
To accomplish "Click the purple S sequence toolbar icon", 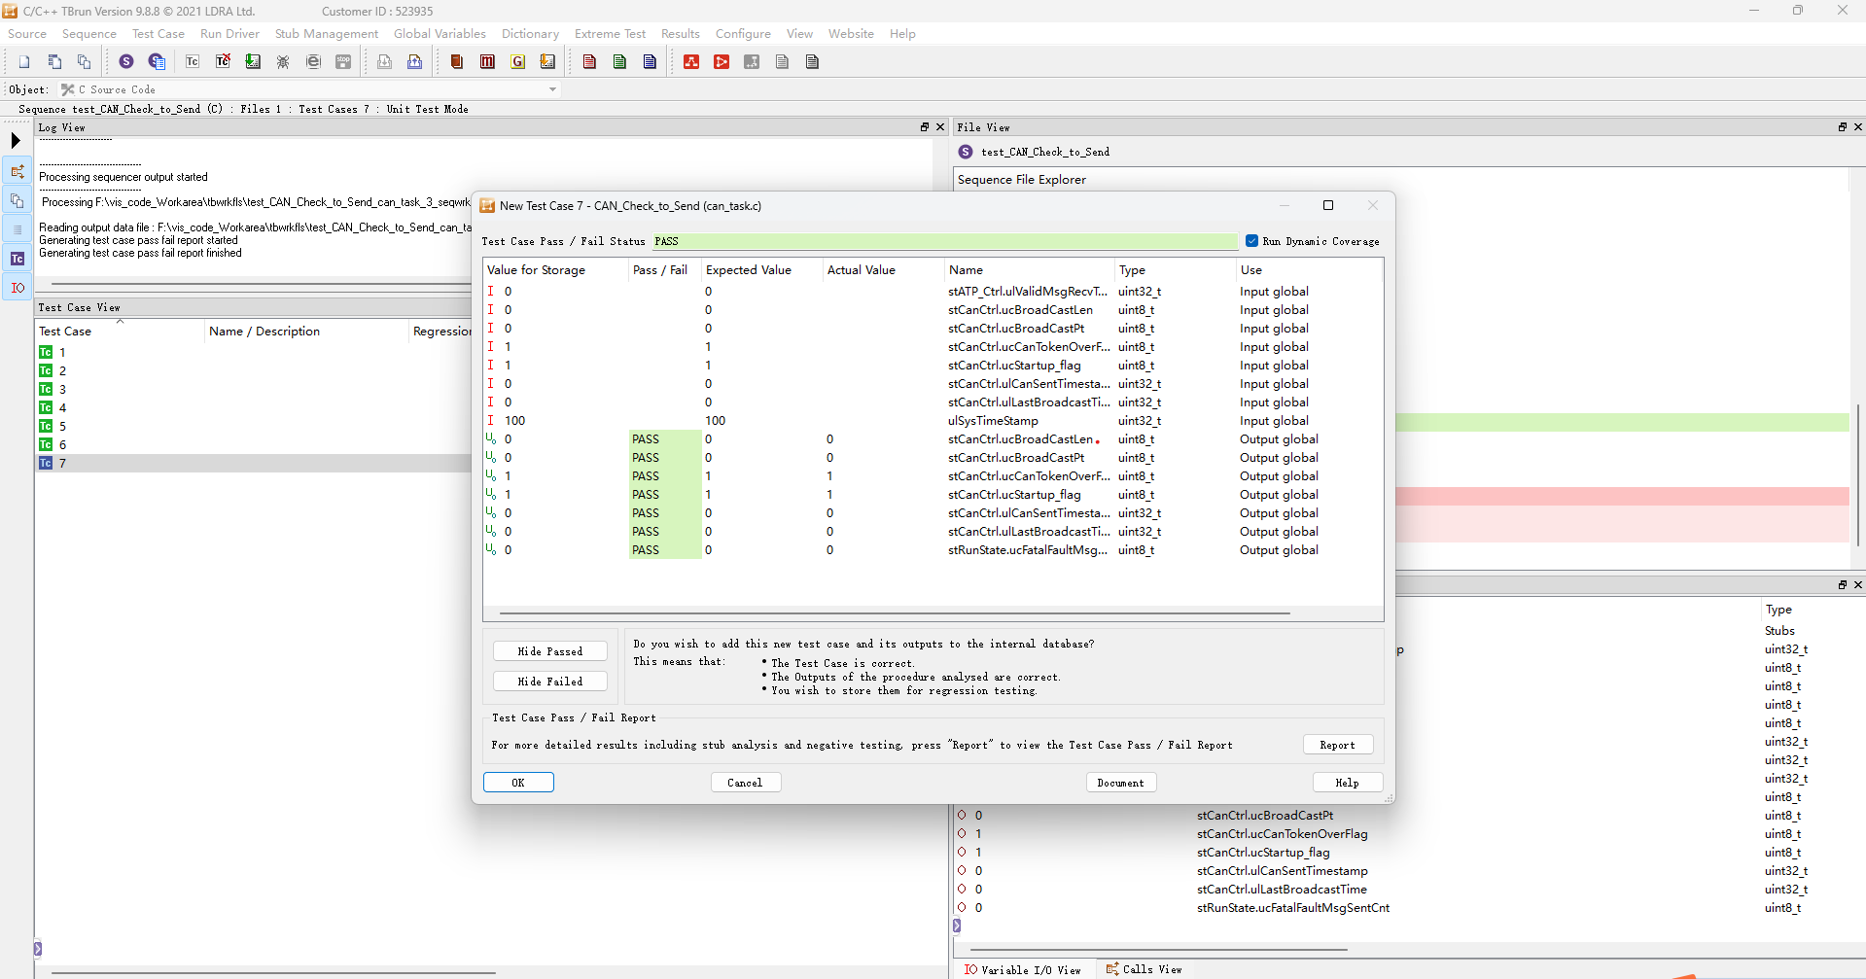I will 126,62.
